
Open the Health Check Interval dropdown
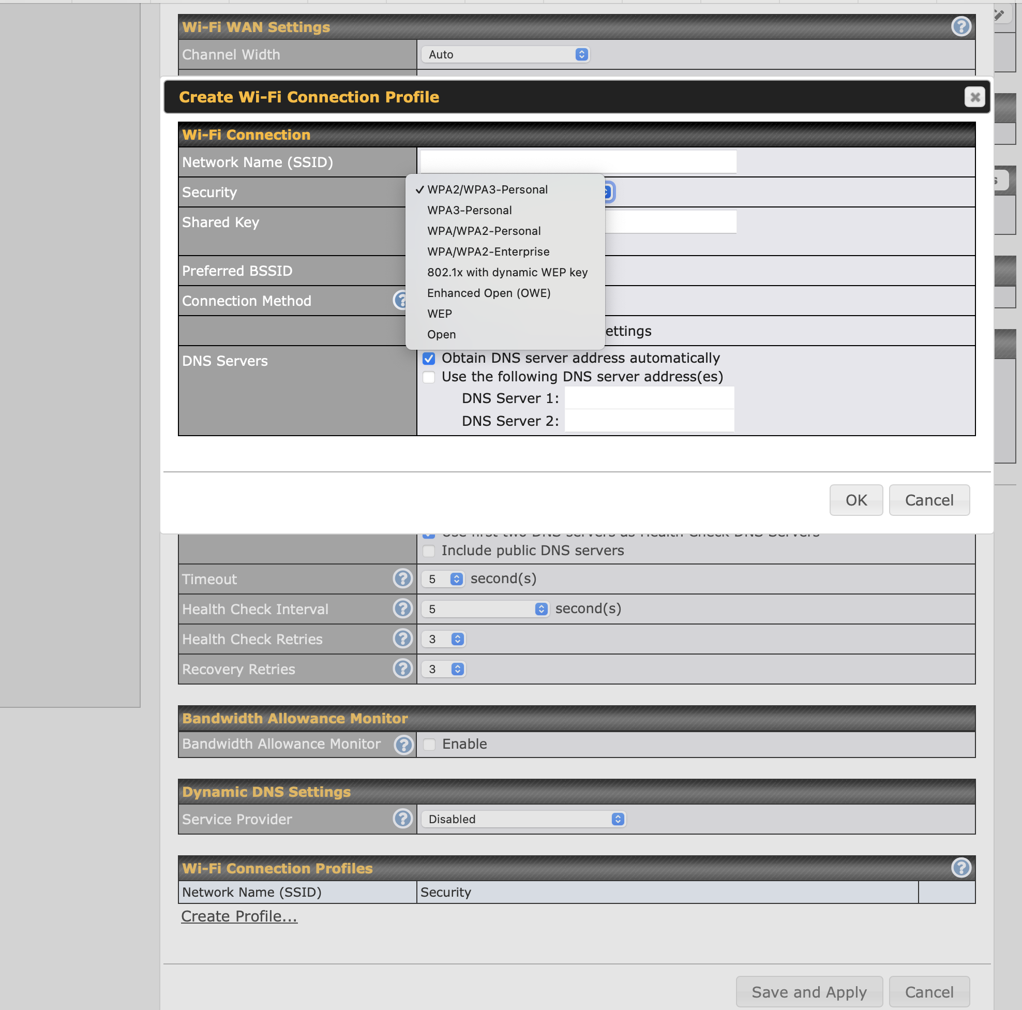(485, 609)
